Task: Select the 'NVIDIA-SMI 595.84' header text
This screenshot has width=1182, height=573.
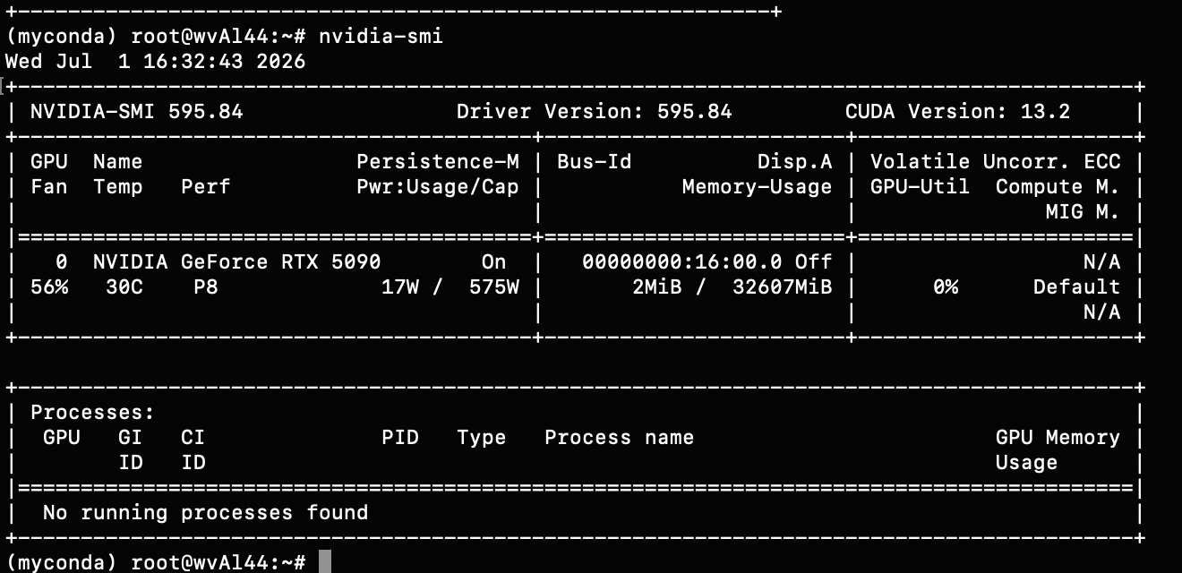Action: pyautogui.click(x=137, y=112)
